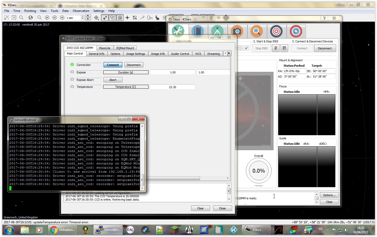
Task: Switch to the MoonLite device tab
Action: pyautogui.click(x=105, y=48)
